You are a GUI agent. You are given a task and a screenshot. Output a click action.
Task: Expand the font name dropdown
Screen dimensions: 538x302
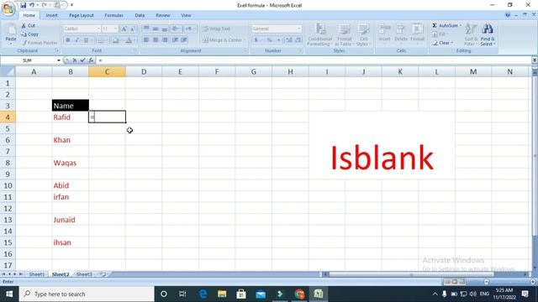[x=98, y=29]
